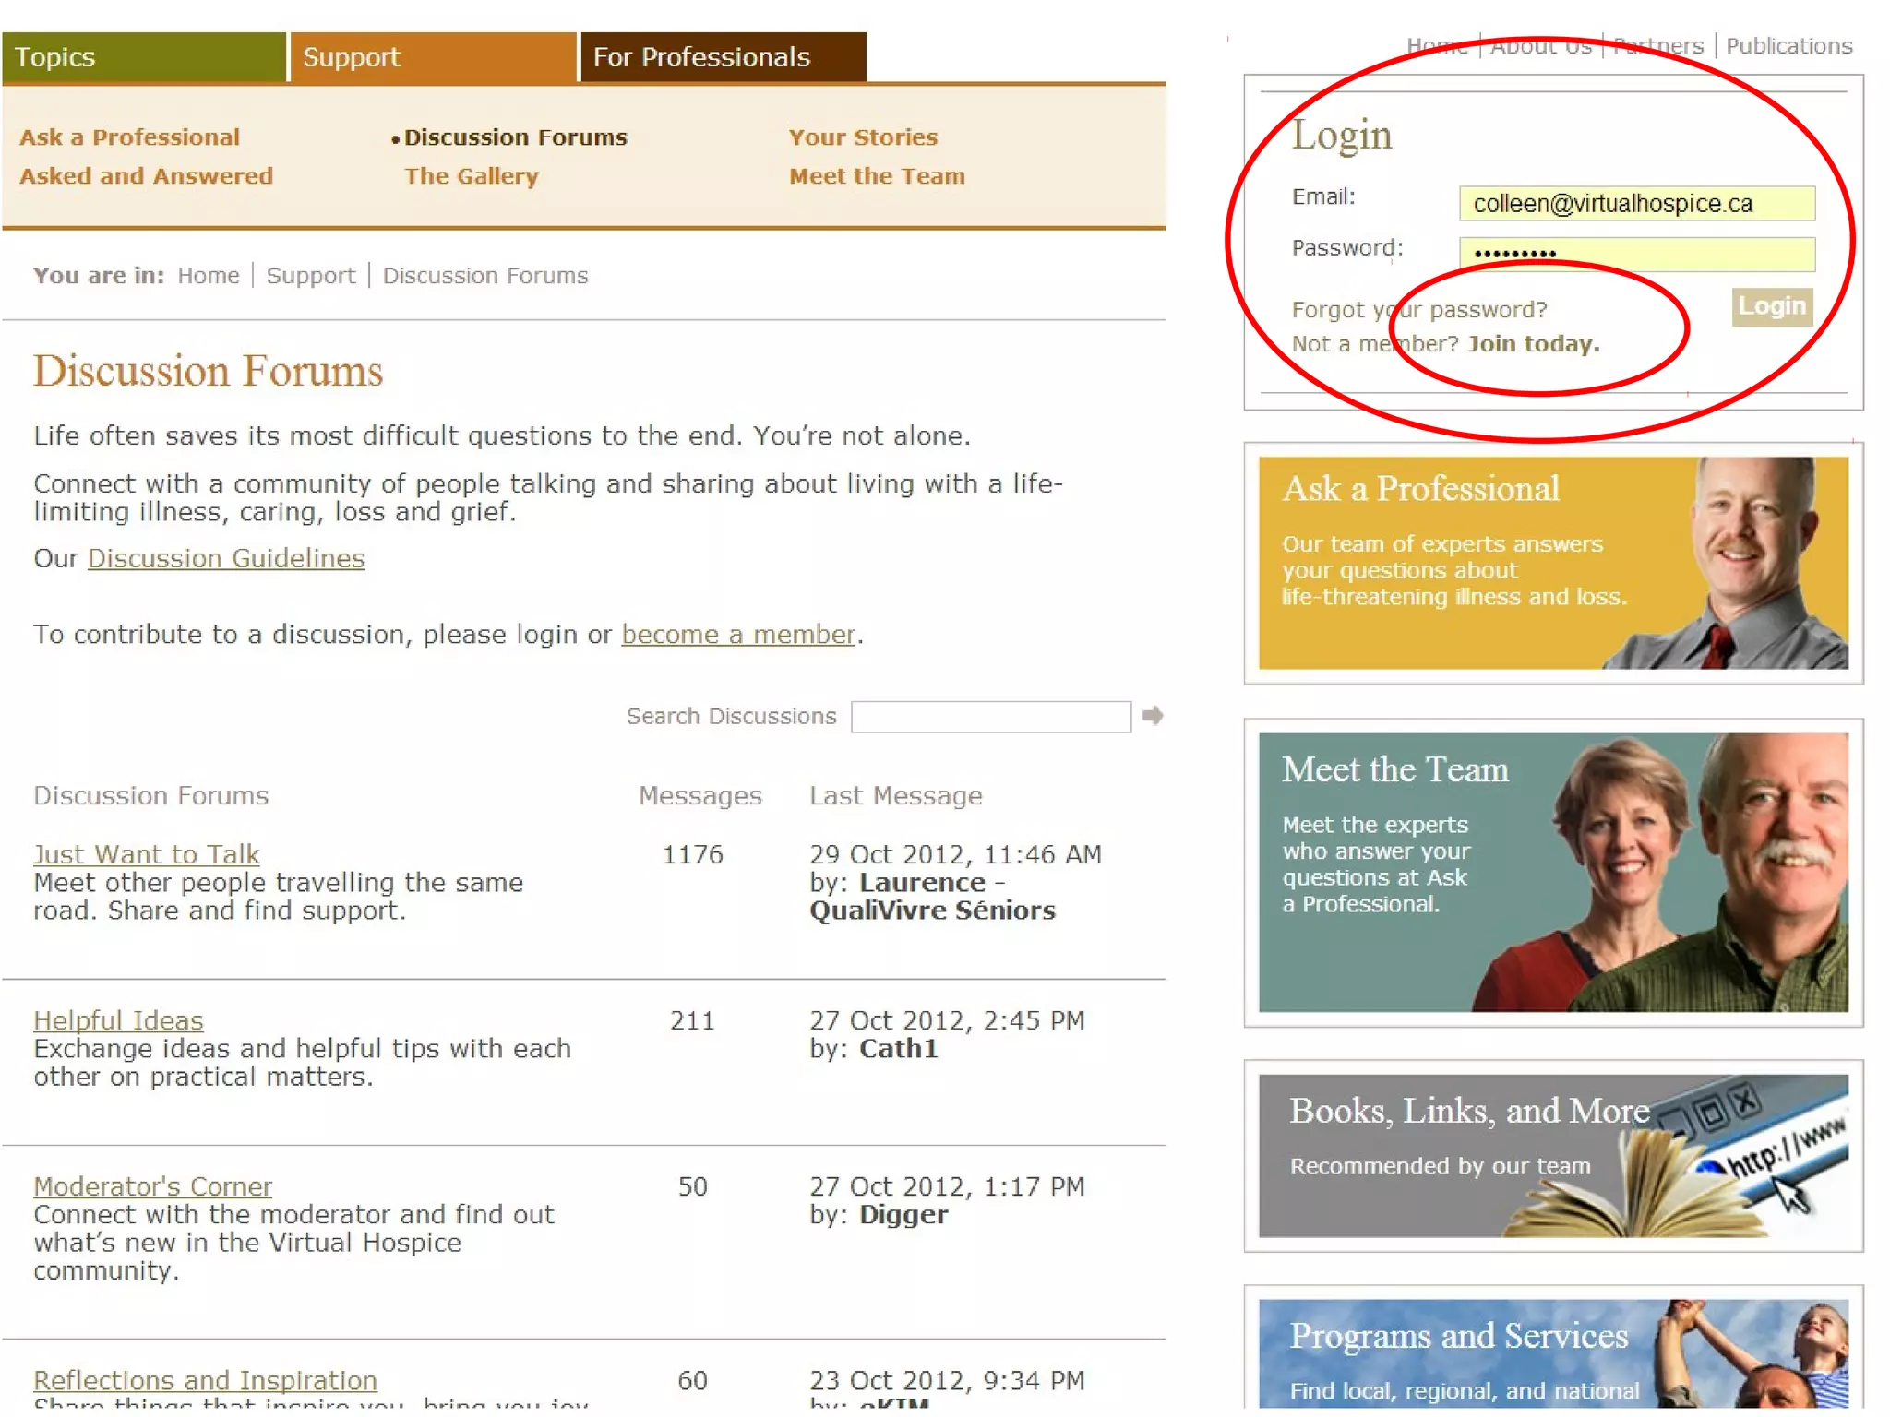The image size is (1890, 1417).
Task: Open Books, Links, and More banner
Action: pos(1552,1155)
